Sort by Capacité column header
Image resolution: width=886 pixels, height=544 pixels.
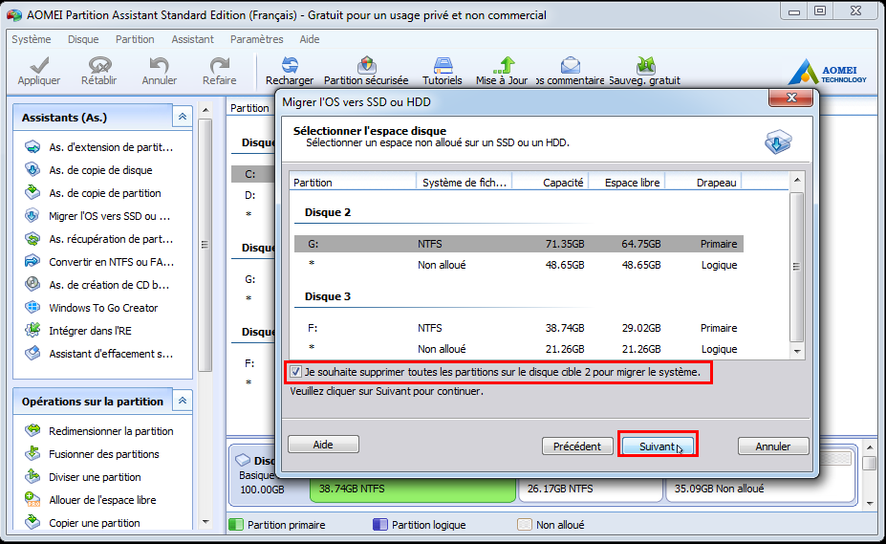point(551,182)
